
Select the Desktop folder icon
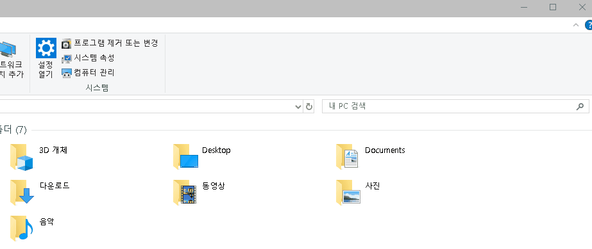(x=185, y=156)
